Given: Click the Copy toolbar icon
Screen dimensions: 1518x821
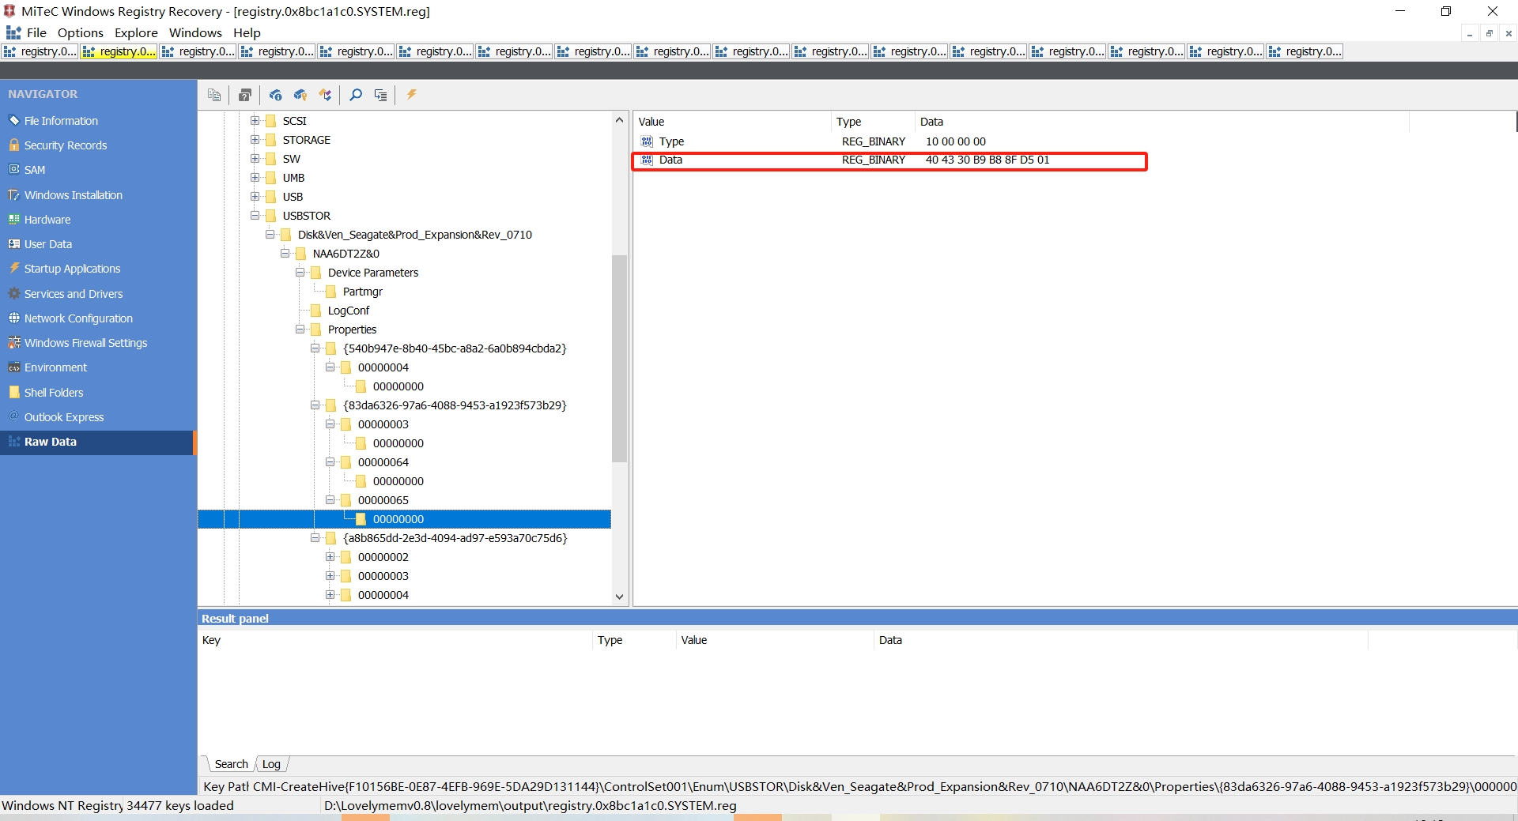Looking at the screenshot, I should [214, 95].
